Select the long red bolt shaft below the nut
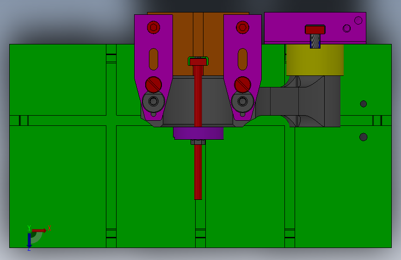The image size is (401, 260). click(198, 172)
